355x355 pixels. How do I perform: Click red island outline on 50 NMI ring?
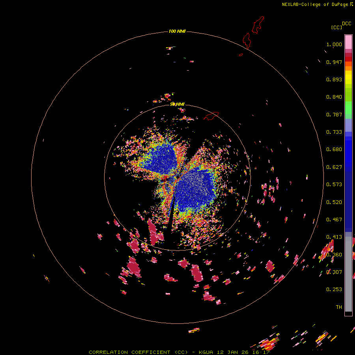click(x=211, y=116)
